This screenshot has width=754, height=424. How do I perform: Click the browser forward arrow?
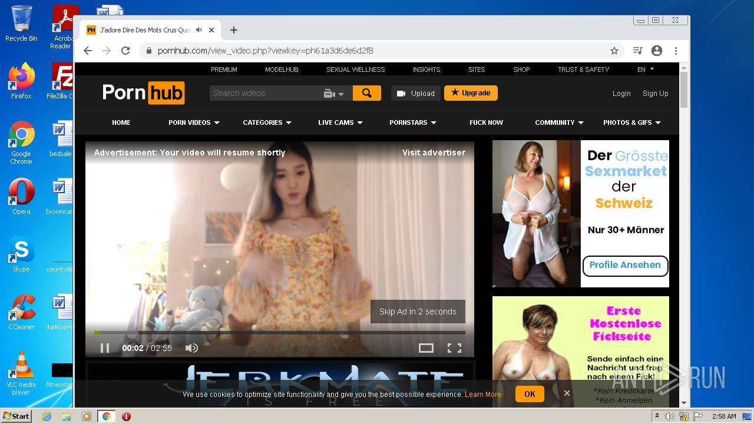pos(107,51)
